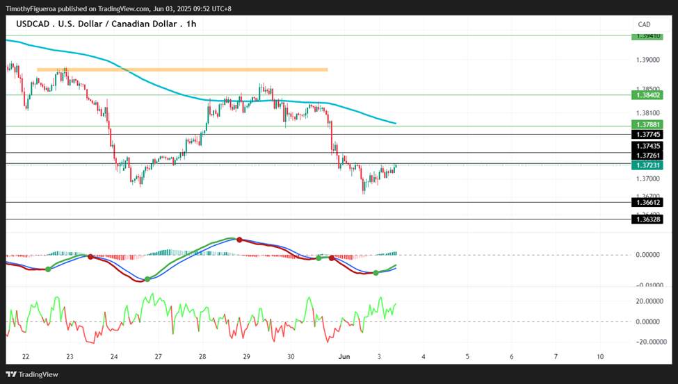
Task: Click the TradingView logo at bottom left
Action: point(32,374)
